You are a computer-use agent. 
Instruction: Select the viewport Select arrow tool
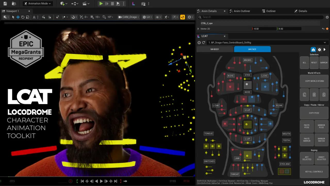(x=13, y=17)
